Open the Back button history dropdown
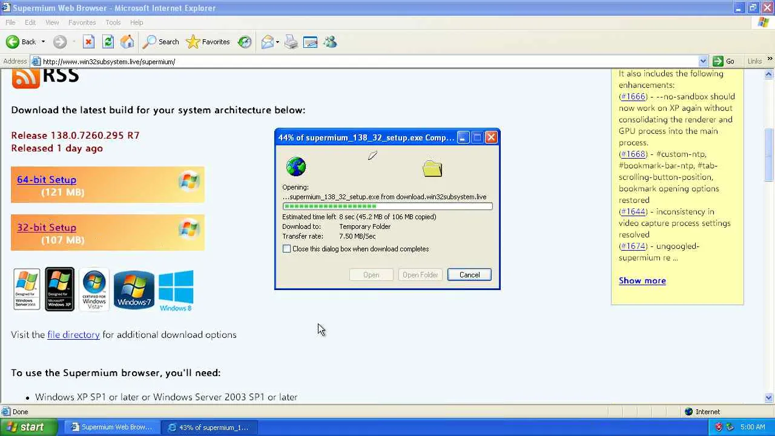The image size is (775, 436). (x=43, y=42)
